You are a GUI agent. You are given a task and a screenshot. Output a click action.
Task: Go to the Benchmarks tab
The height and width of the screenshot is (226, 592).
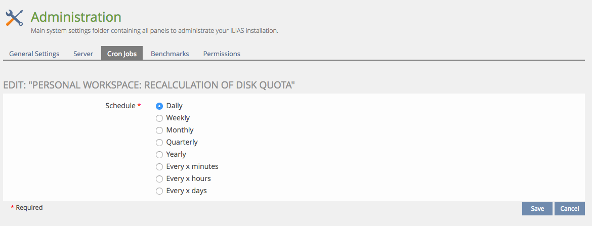click(170, 54)
